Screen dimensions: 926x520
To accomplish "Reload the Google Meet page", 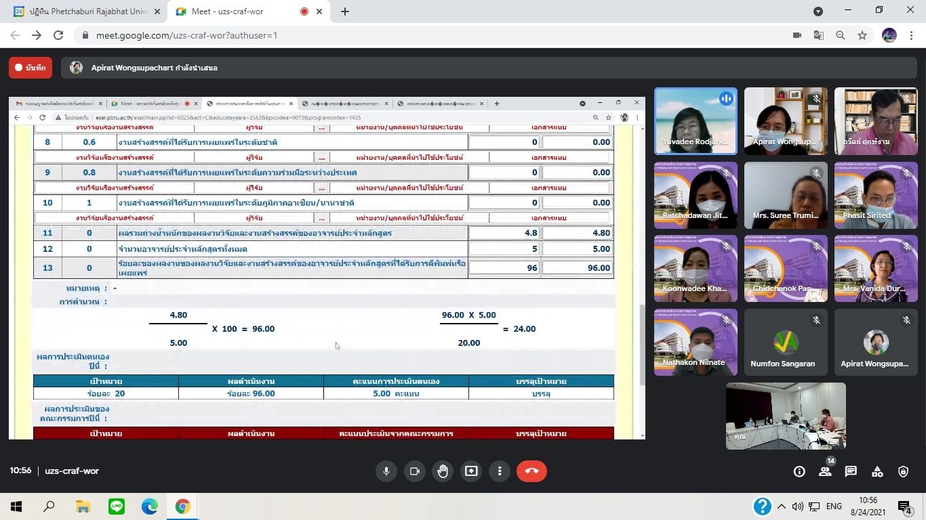I will click(58, 35).
